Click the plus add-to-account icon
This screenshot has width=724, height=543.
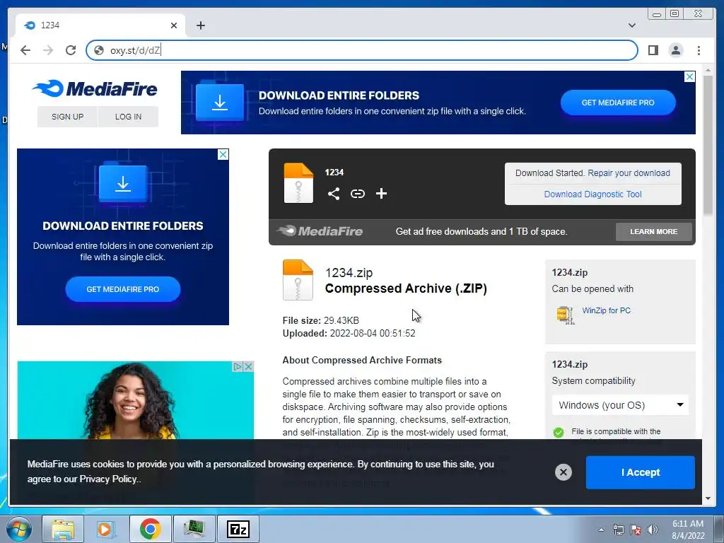(x=381, y=194)
